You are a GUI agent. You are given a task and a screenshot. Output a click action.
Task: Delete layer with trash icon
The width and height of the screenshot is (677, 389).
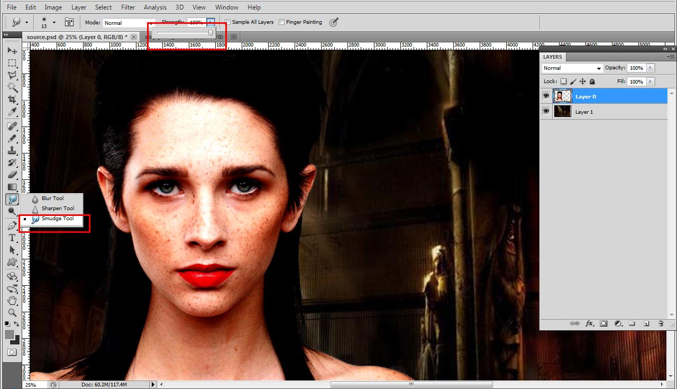(x=661, y=323)
